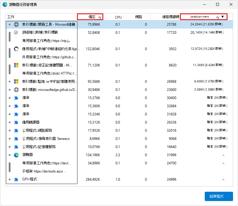Click the Microsoft logo on 監視記憶體使用 row
The width and height of the screenshot is (238, 206).
click(x=16, y=82)
